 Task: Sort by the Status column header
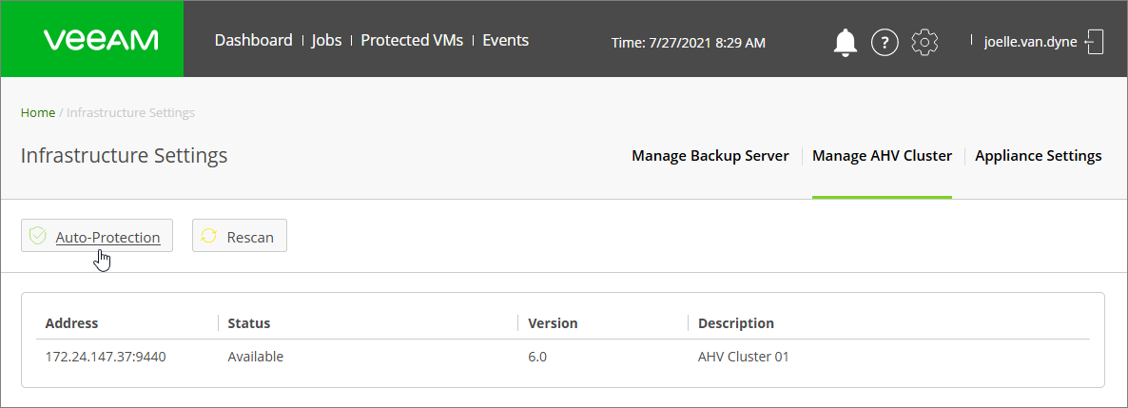tap(249, 323)
